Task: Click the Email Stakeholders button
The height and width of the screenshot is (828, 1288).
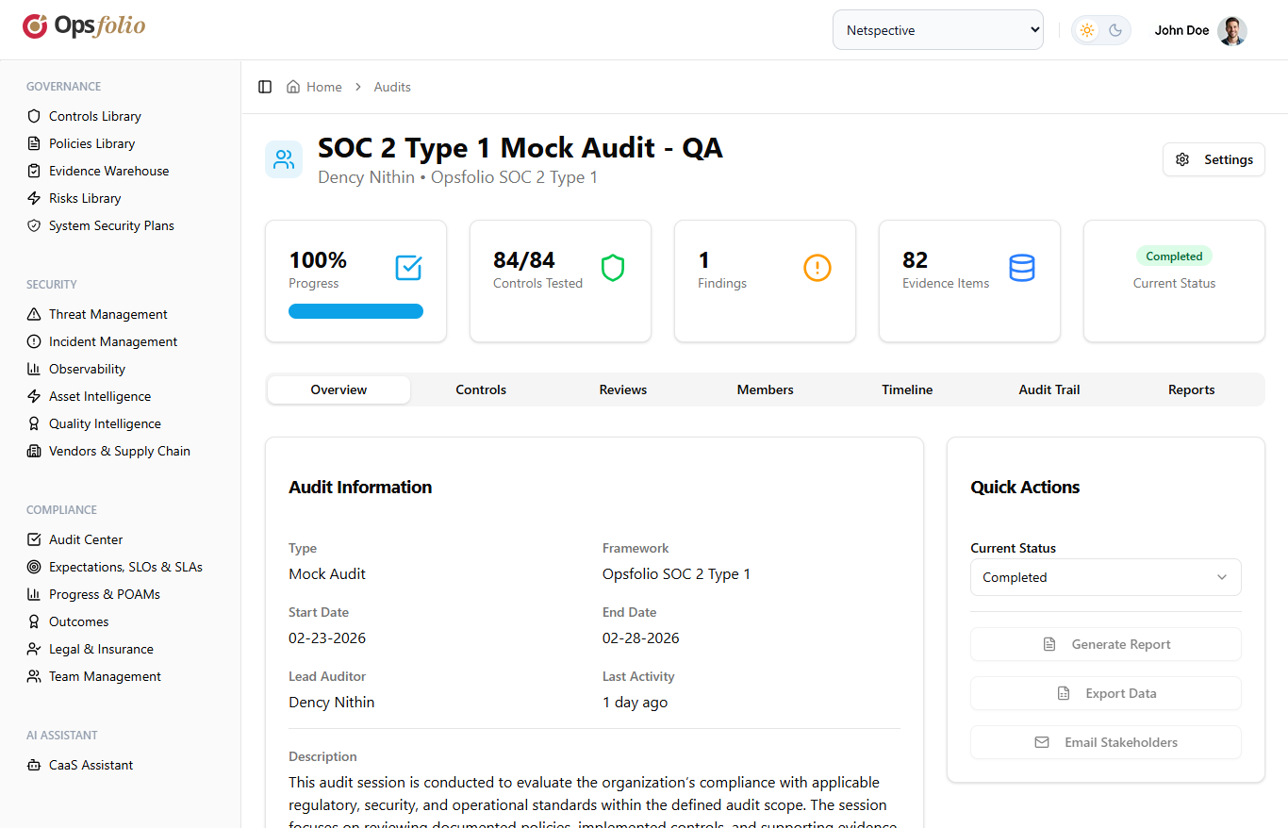Action: click(x=1105, y=742)
